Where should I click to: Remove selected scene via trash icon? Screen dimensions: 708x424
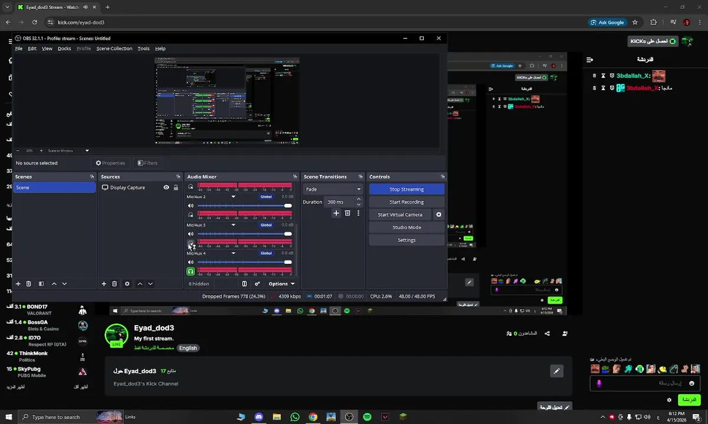(28, 284)
